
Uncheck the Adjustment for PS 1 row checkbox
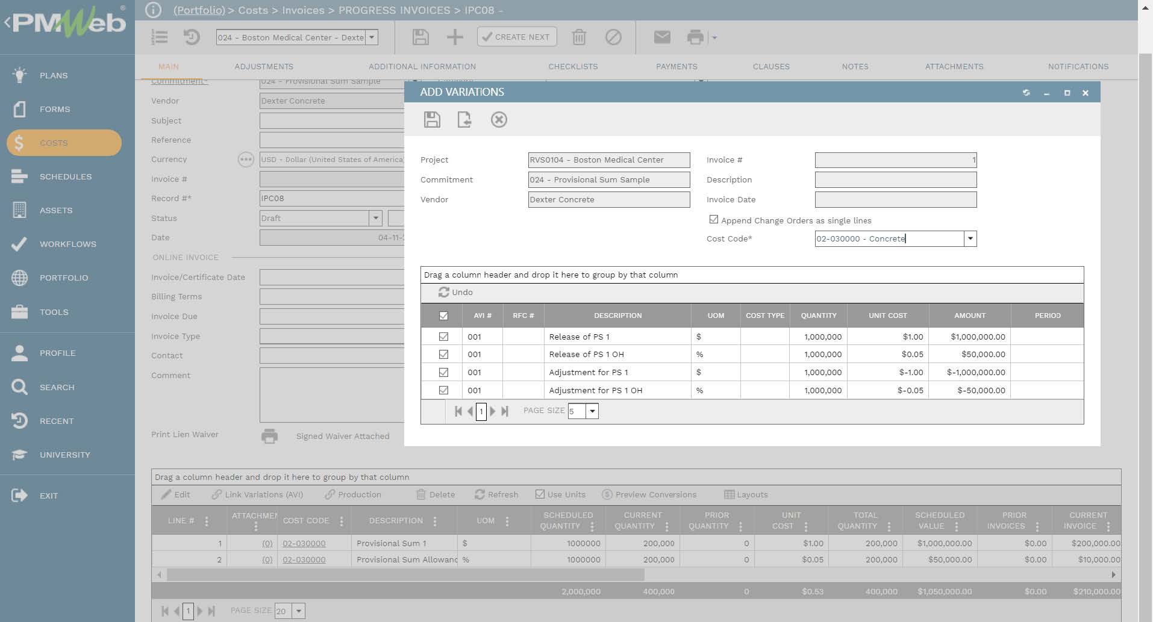443,372
